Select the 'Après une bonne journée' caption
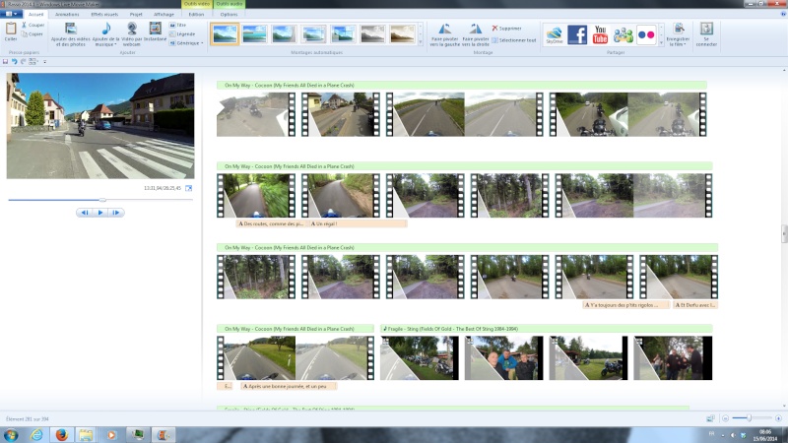This screenshot has height=443, width=788. coord(288,386)
